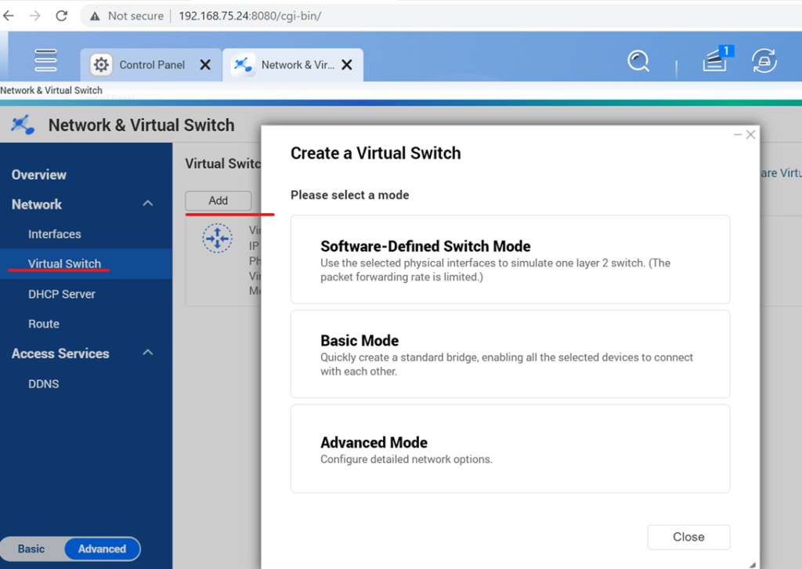The height and width of the screenshot is (569, 802).
Task: Reload the browser page
Action: point(62,16)
